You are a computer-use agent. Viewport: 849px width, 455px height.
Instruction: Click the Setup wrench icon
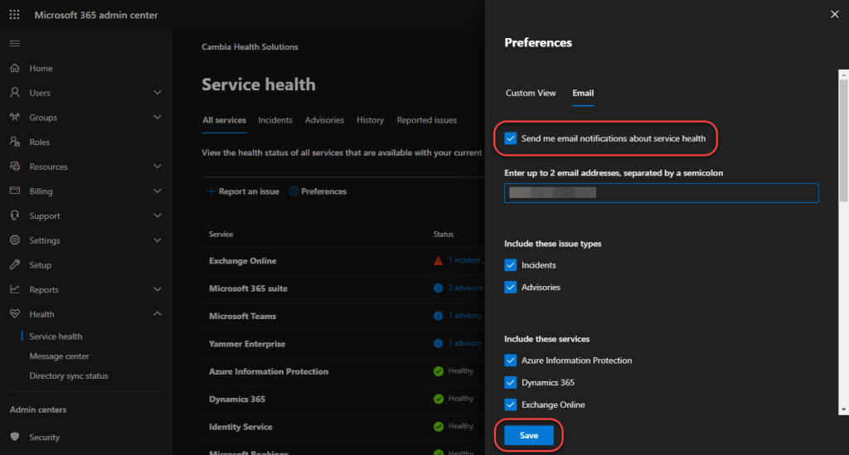pyautogui.click(x=15, y=265)
